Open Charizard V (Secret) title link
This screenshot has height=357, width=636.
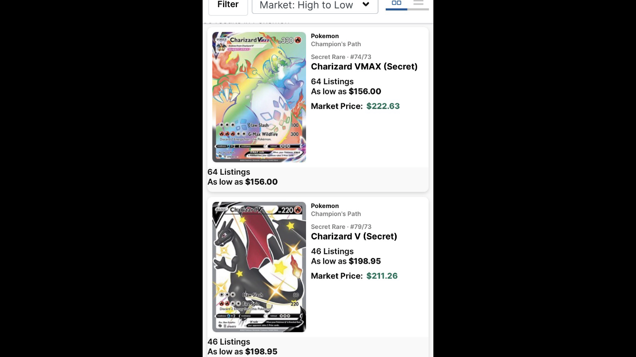point(354,237)
